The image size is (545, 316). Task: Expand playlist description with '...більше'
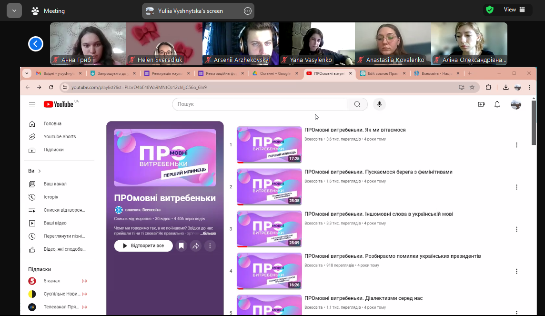[x=208, y=234]
